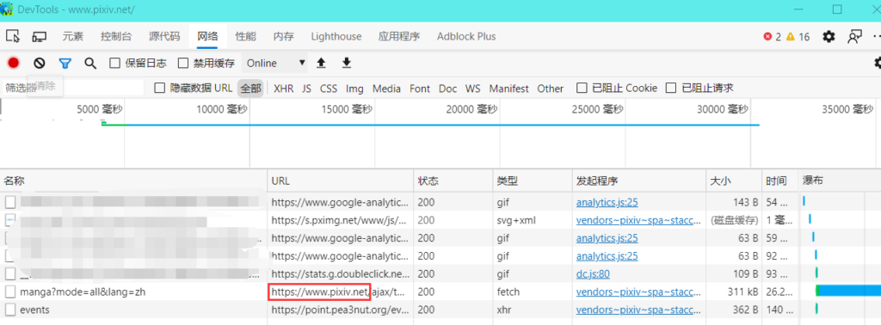This screenshot has height=325, width=881.
Task: Select the events row checkbox icon
Action: [10, 310]
